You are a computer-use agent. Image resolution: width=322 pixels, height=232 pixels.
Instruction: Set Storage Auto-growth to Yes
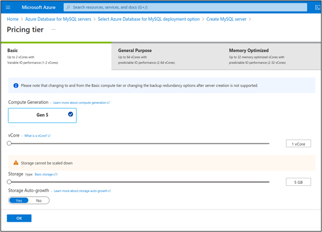19,200
